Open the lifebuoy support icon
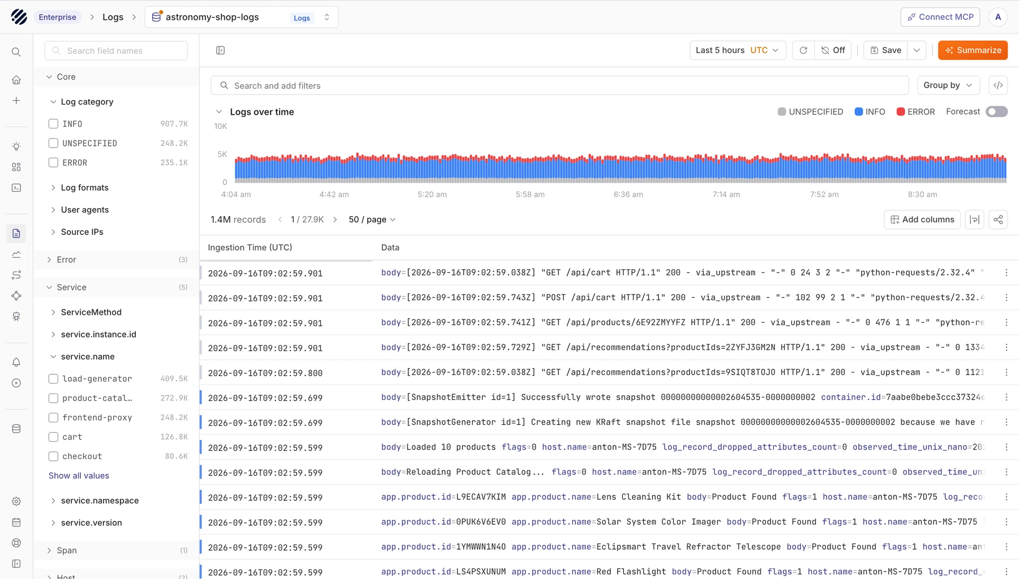1019x579 pixels. pos(16,543)
